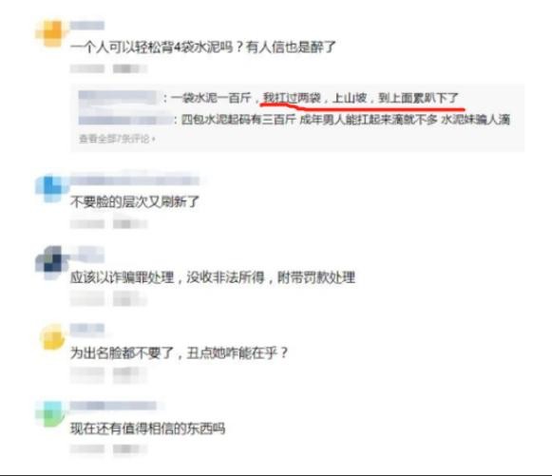Click the blurred action button under 应该以诈骗罪处理

tap(129, 299)
